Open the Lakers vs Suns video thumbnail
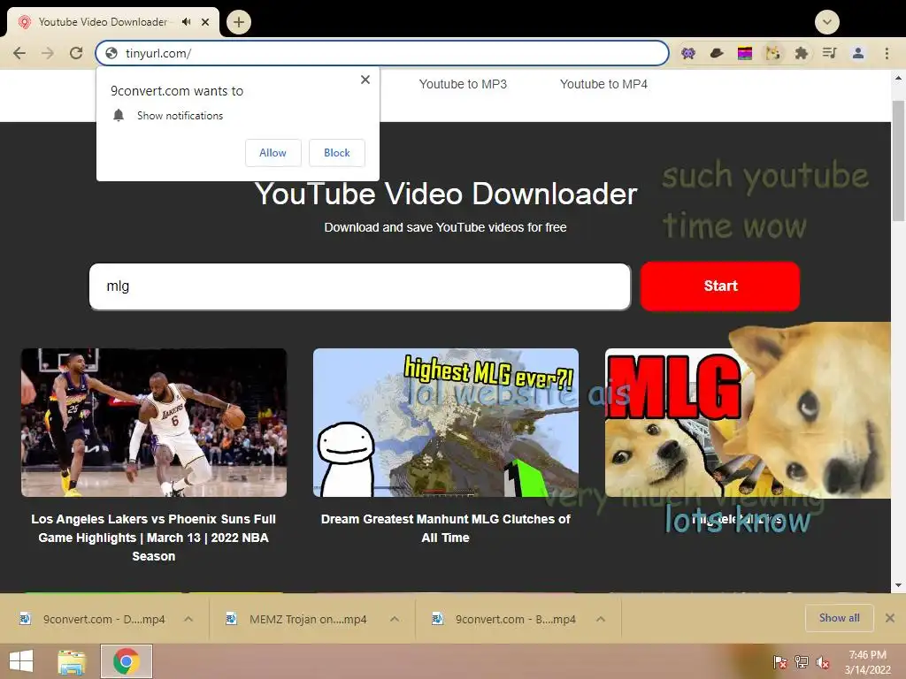Viewport: 906px width, 679px height. 154,423
